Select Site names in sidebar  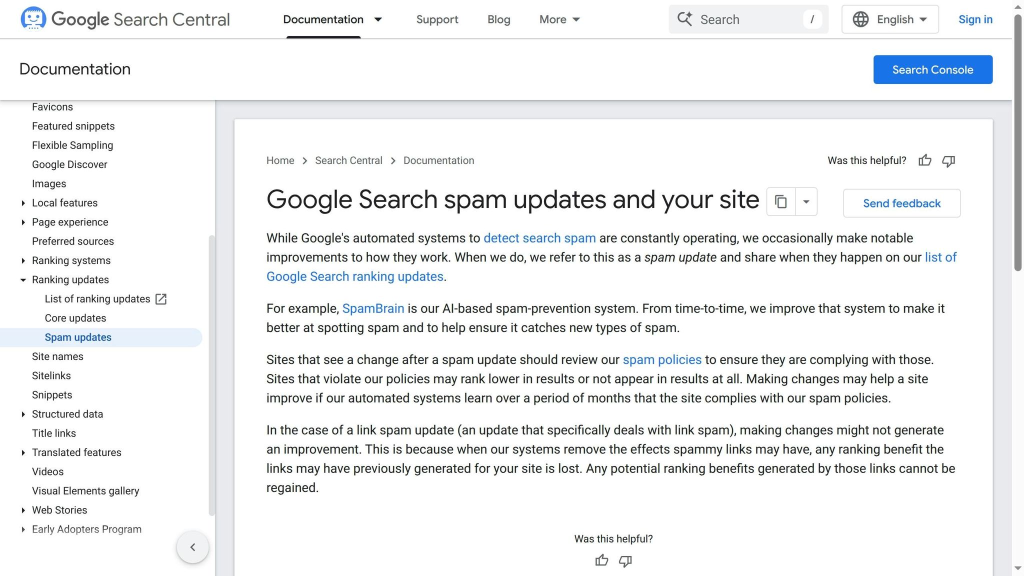coord(57,356)
